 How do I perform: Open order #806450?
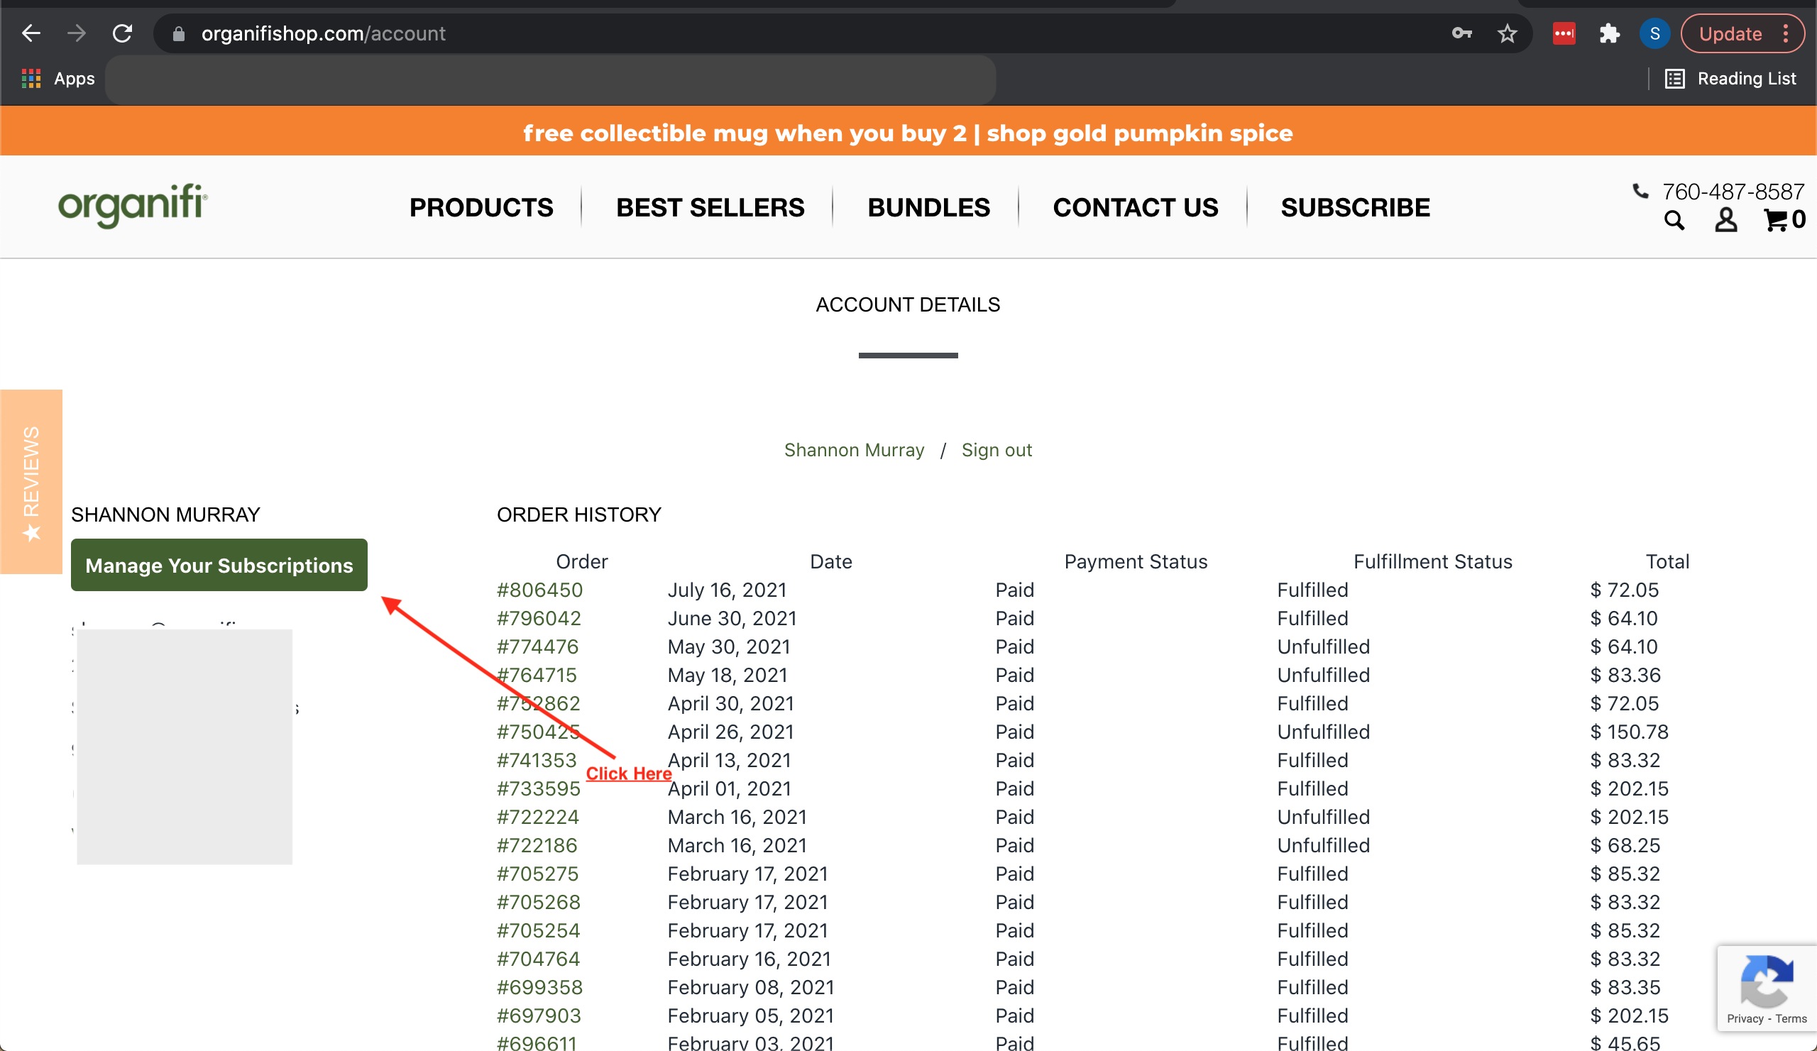click(x=539, y=590)
